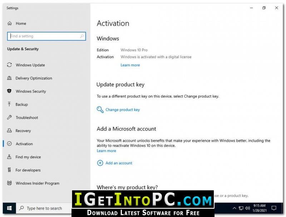Click the Update & Security section heading

(23, 49)
